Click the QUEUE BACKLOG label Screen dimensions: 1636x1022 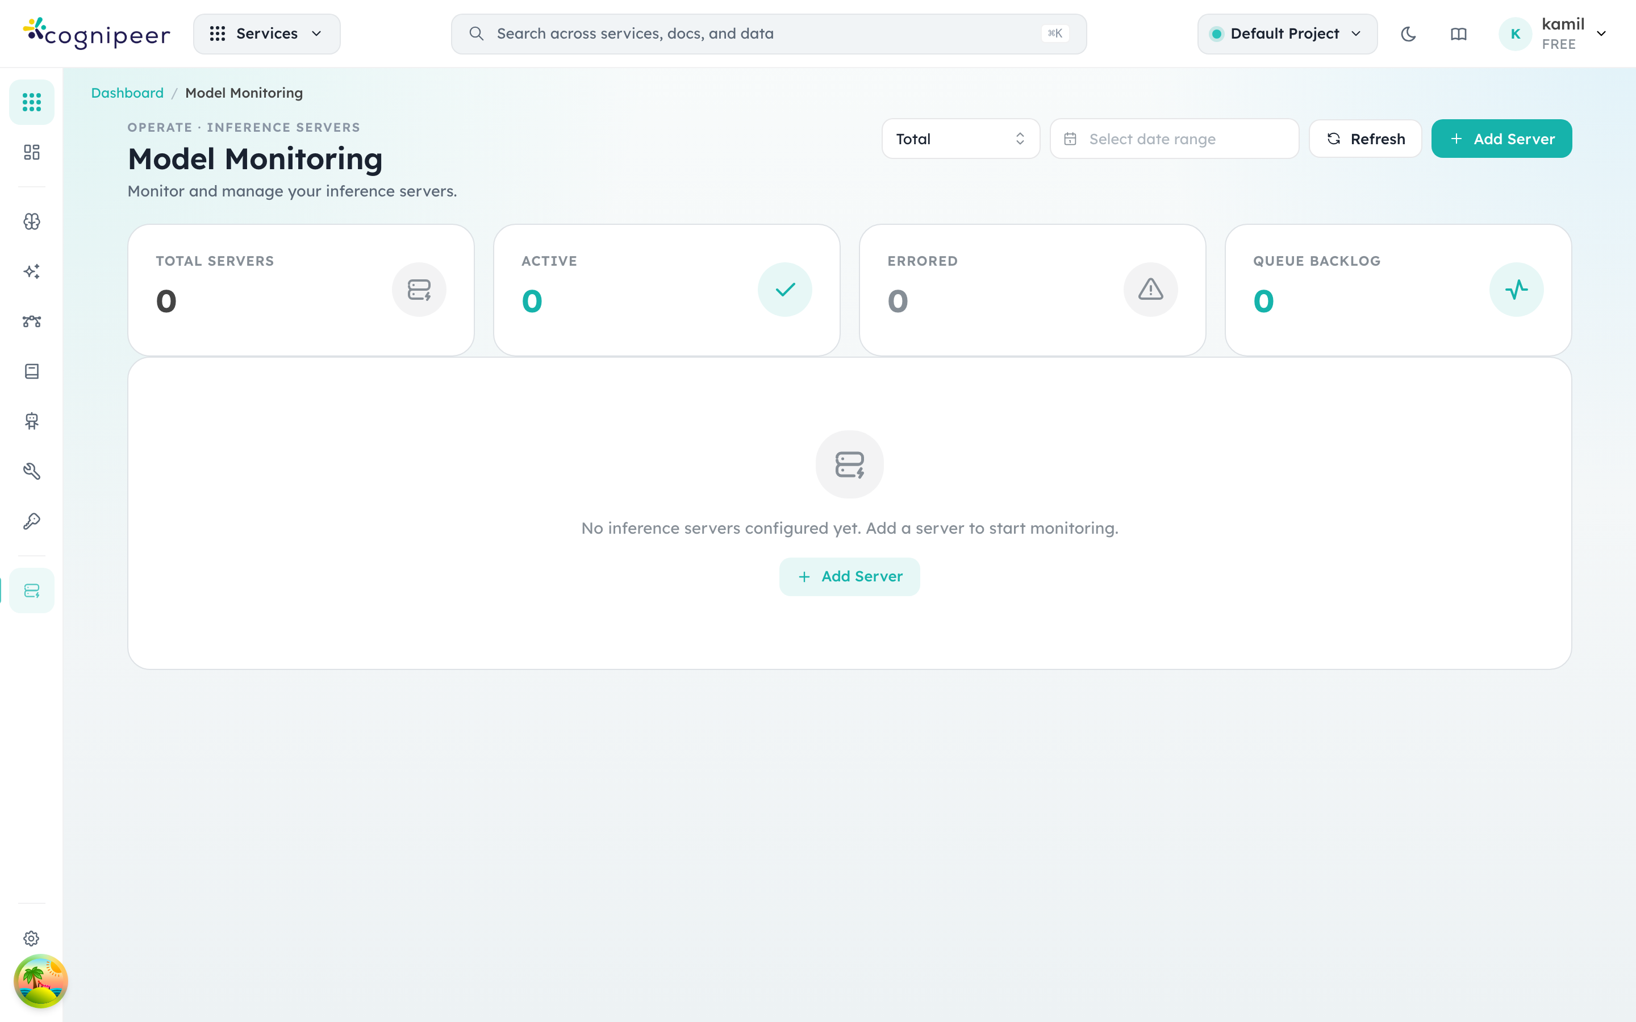click(1317, 261)
